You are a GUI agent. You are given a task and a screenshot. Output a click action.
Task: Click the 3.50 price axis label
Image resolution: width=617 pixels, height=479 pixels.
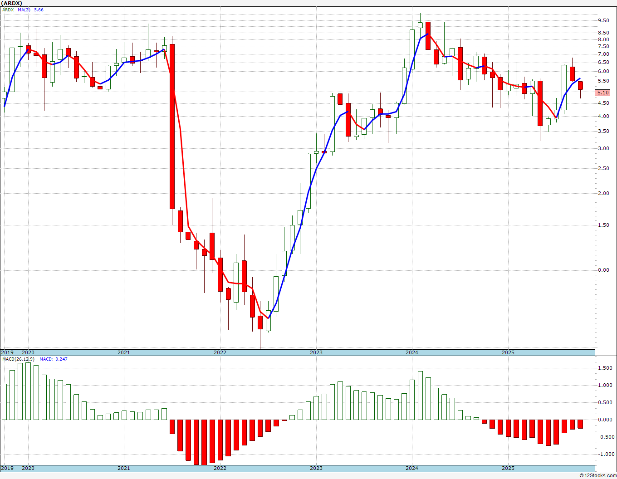pyautogui.click(x=603, y=131)
